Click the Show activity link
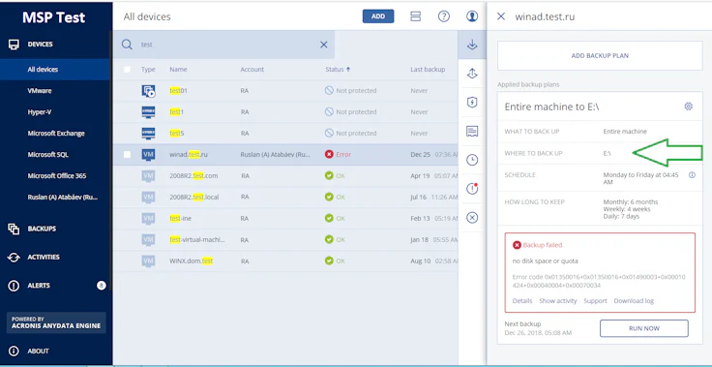712x367 pixels. click(557, 301)
